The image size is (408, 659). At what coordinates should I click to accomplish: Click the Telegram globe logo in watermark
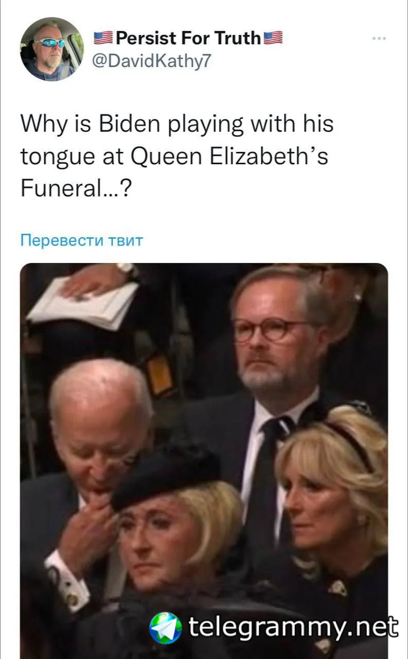(x=165, y=628)
